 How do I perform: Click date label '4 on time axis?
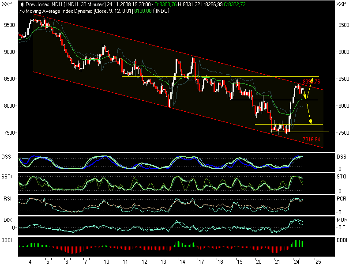point(30,261)
